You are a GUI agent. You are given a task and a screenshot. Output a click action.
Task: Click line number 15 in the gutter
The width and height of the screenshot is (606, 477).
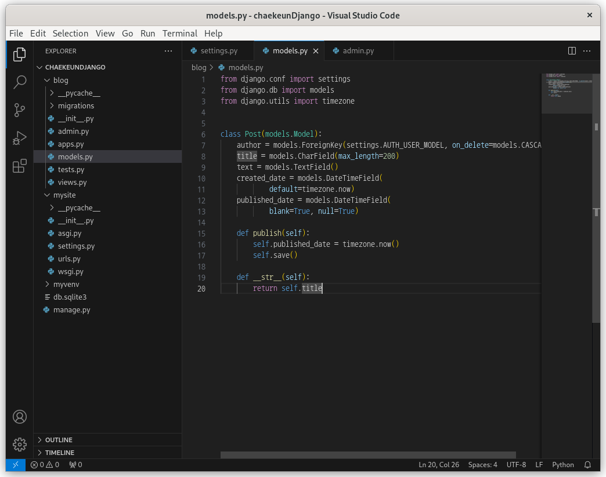201,234
